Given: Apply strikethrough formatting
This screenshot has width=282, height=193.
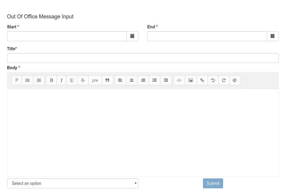Looking at the screenshot, I should pyautogui.click(x=83, y=80).
